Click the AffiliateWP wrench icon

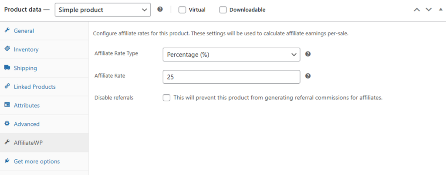(x=7, y=142)
